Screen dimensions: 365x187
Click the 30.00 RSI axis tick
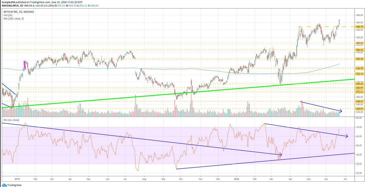pyautogui.click(x=358, y=164)
